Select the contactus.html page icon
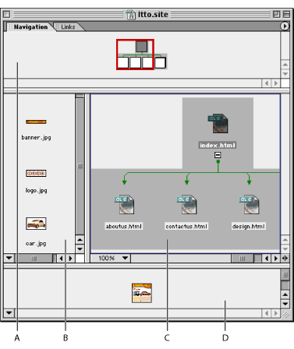Image resolution: width=294 pixels, height=349 pixels. coord(186,205)
